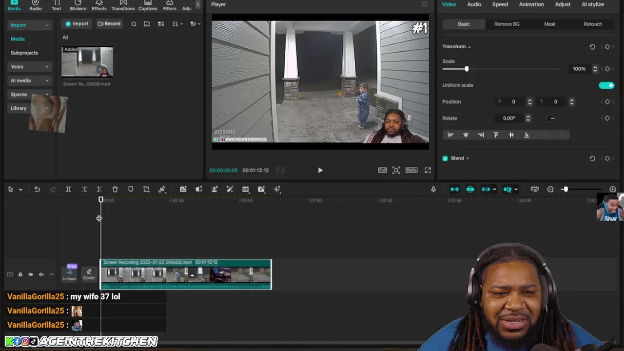624x351 pixels.
Task: Collapse the Import section in the sidebar
Action: point(47,25)
